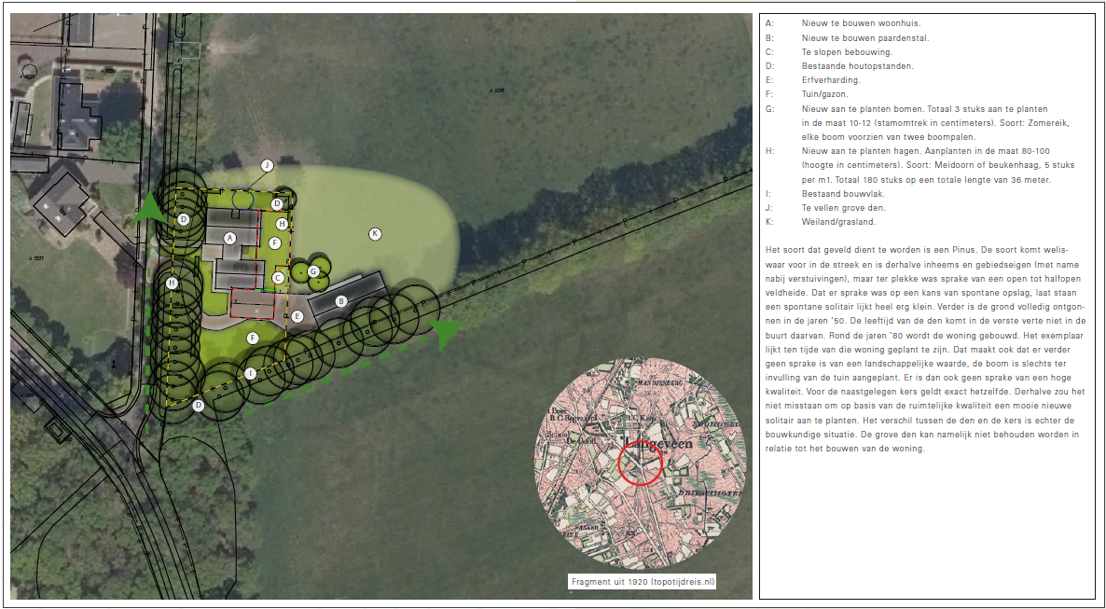Click the J marker for the pine tree
This screenshot has width=1106, height=609.
point(267,165)
